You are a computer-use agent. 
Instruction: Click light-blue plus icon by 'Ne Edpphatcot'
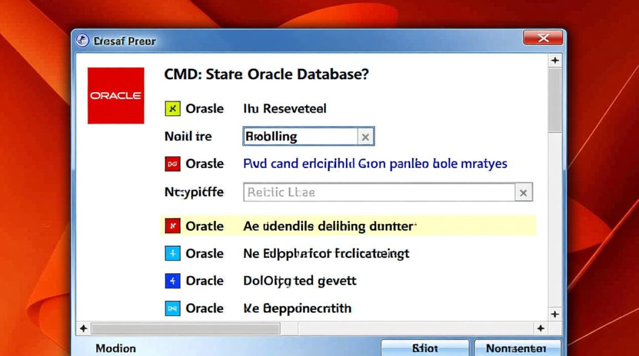pos(173,253)
